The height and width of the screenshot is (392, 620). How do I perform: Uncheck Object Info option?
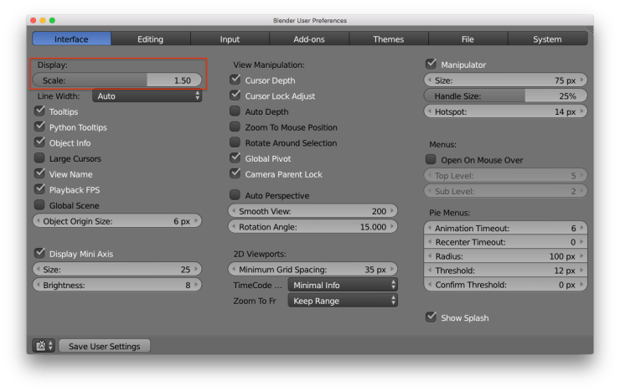click(x=39, y=142)
